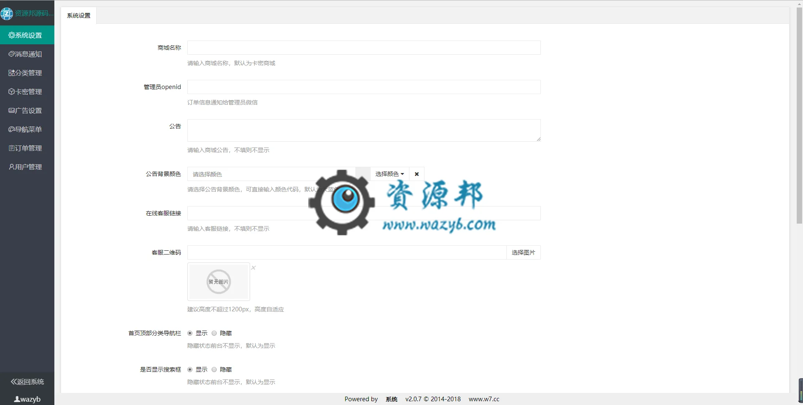Focus the 商城名称 input field
This screenshot has height=405, width=803.
(x=364, y=48)
